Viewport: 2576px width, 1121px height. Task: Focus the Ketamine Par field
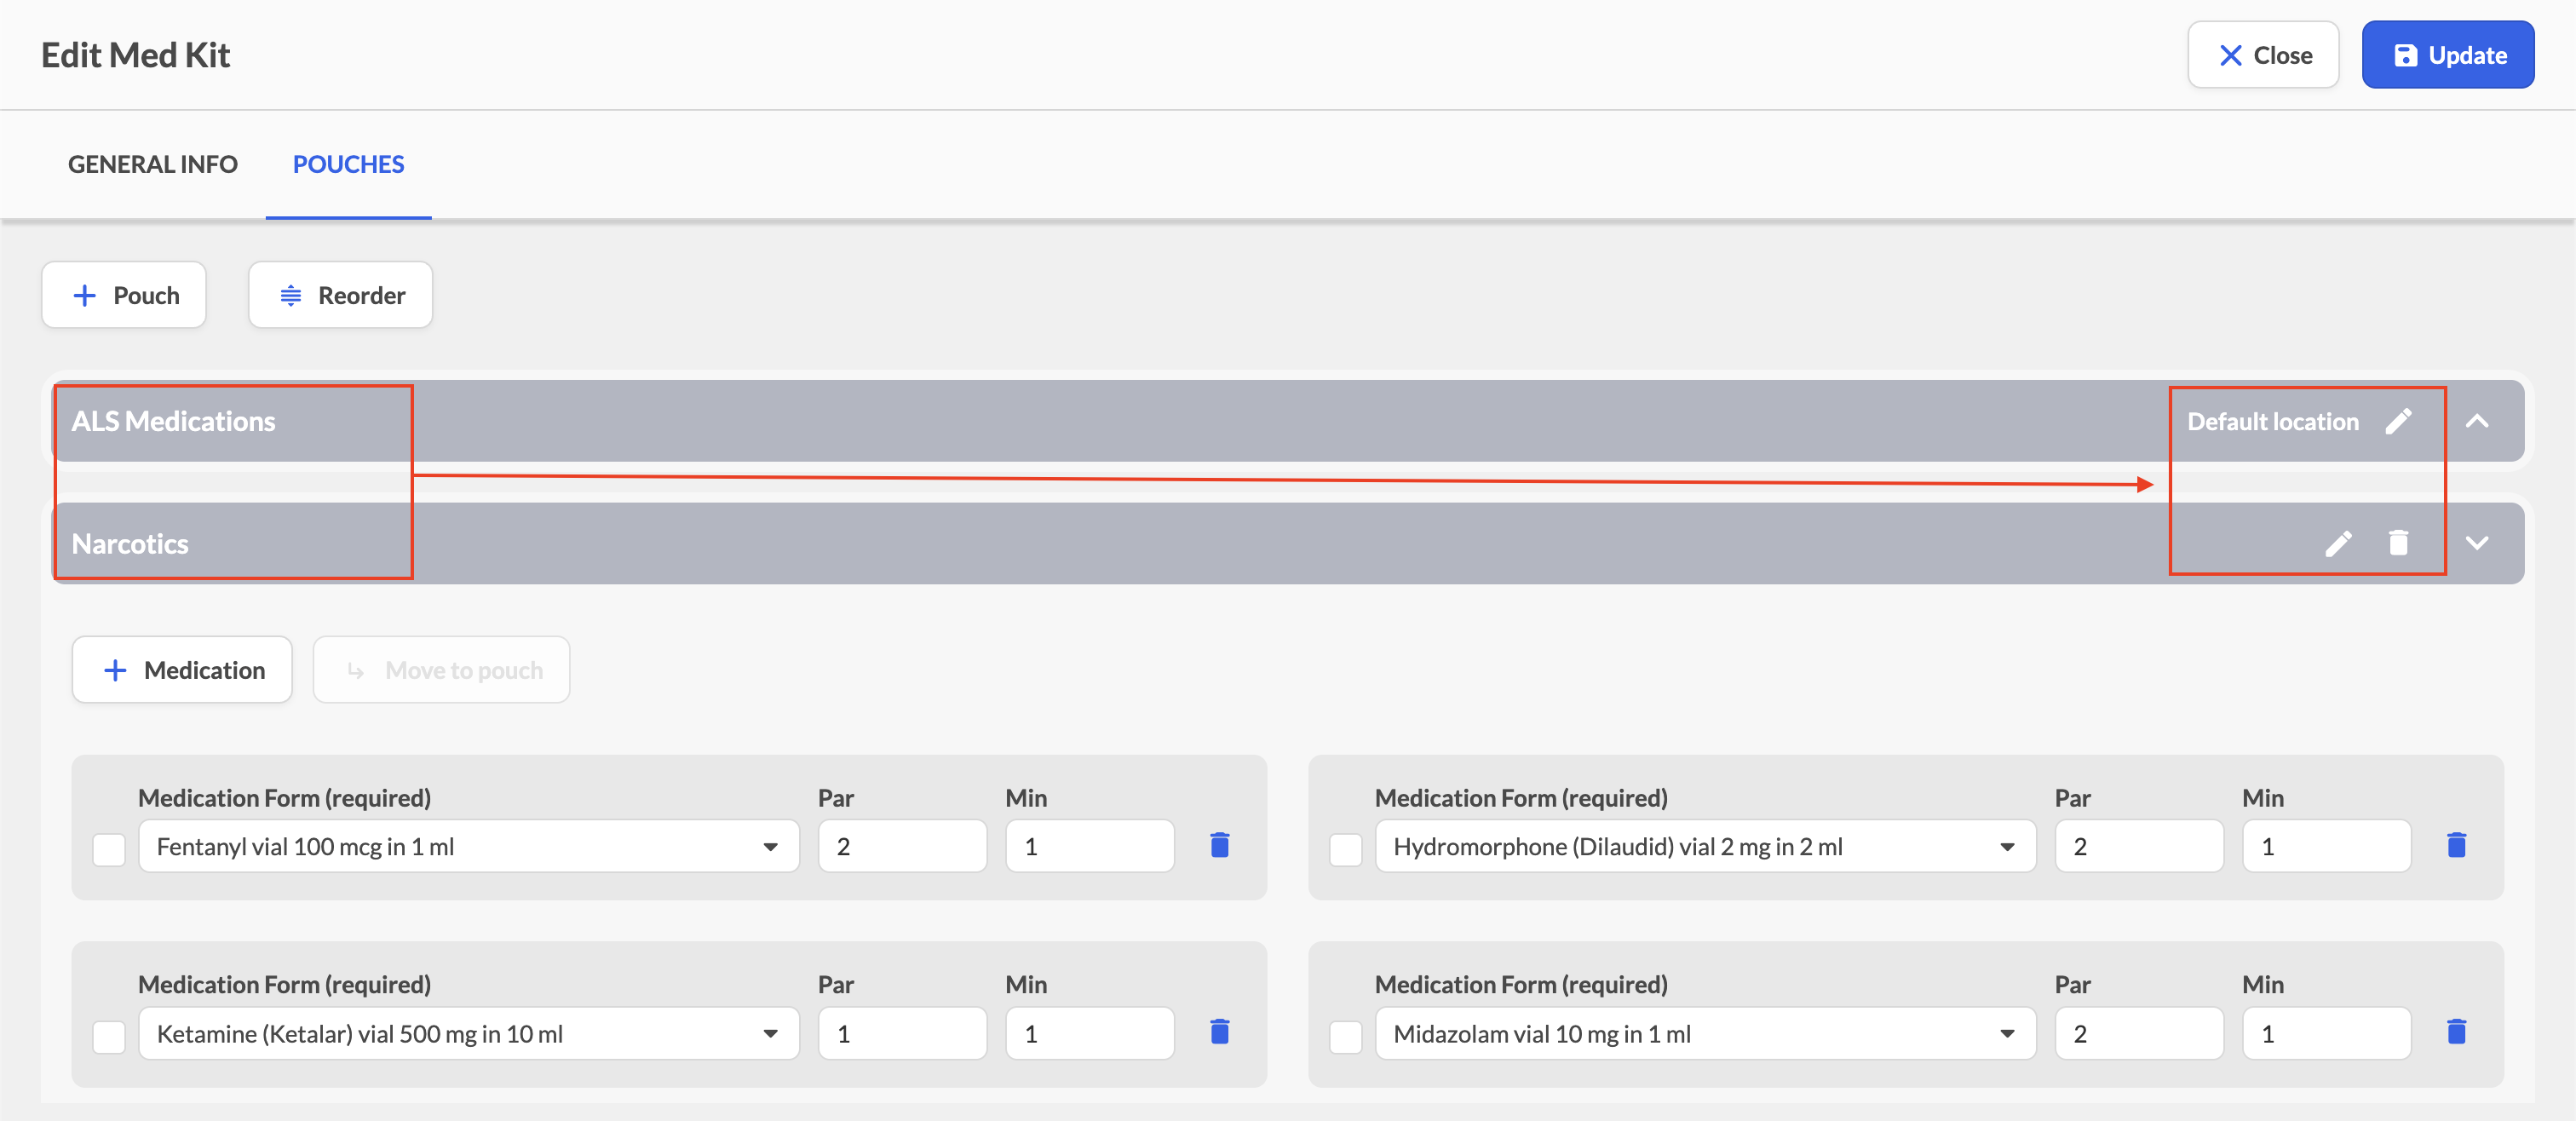click(x=902, y=1033)
